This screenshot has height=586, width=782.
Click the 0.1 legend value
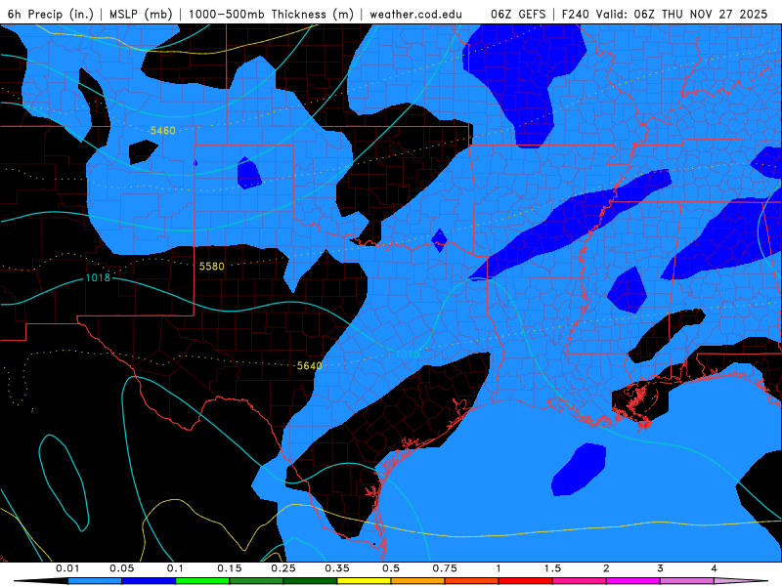tap(175, 568)
